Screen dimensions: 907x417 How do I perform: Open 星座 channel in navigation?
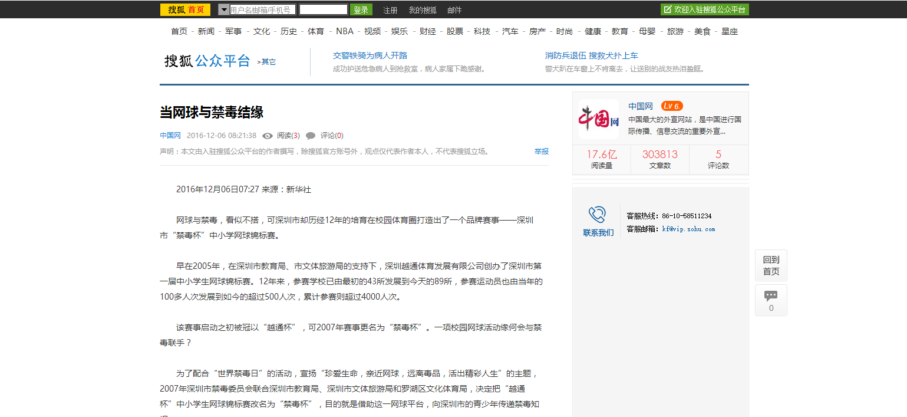730,31
